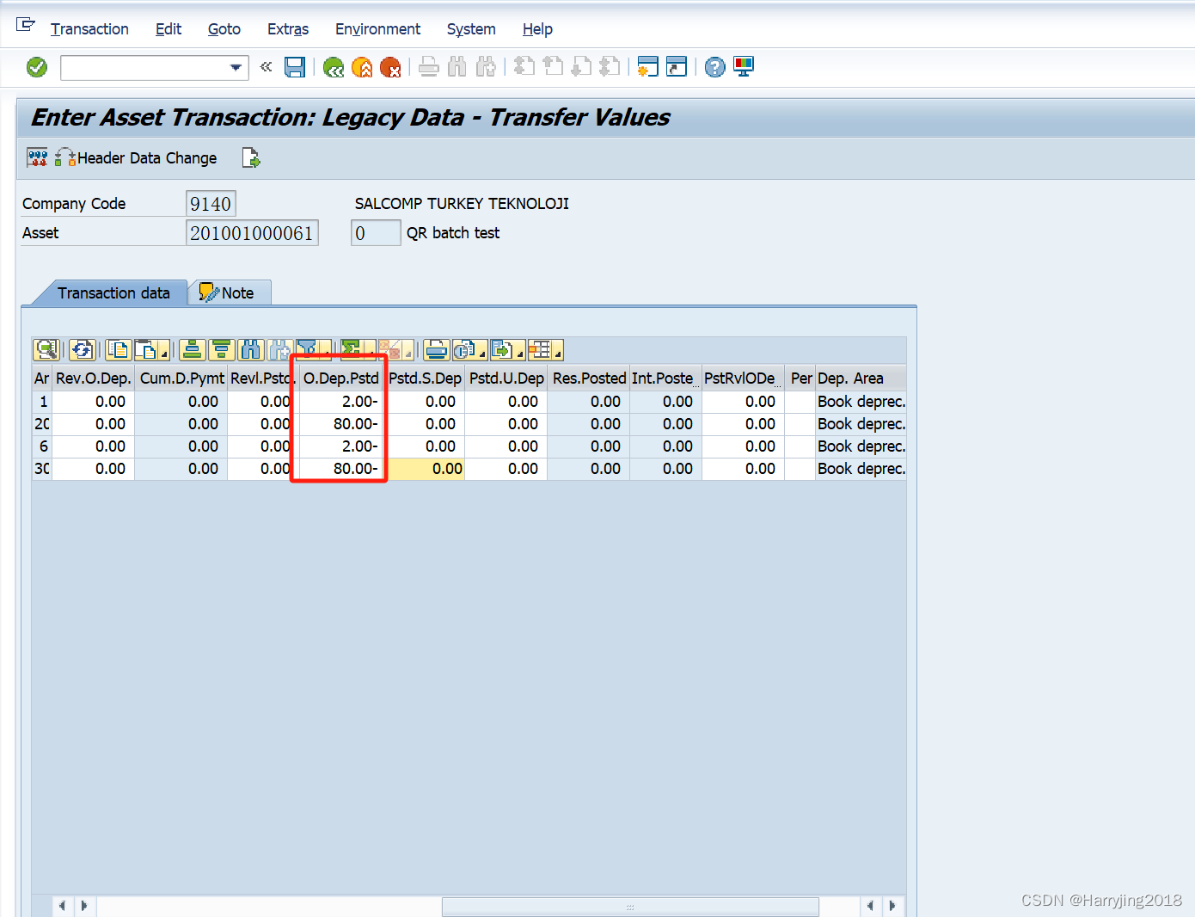Screen dimensions: 1195x917
Task: Click the Rev.O.Dep. column header
Action: point(93,378)
